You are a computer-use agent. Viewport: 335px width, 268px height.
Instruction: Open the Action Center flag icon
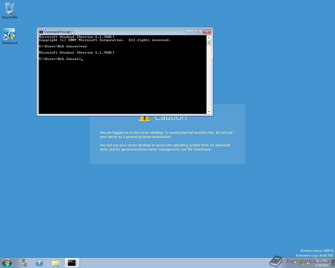(296, 263)
